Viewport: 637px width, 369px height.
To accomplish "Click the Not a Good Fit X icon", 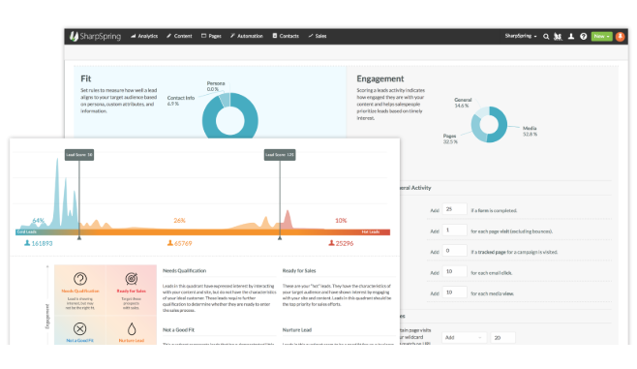I will click(80, 328).
